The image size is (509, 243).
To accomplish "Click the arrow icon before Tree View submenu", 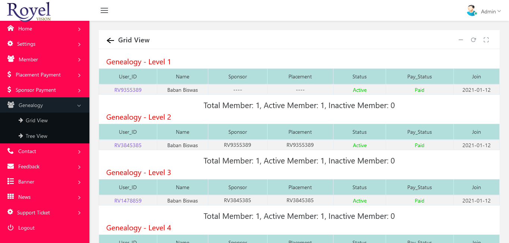I will tap(21, 136).
